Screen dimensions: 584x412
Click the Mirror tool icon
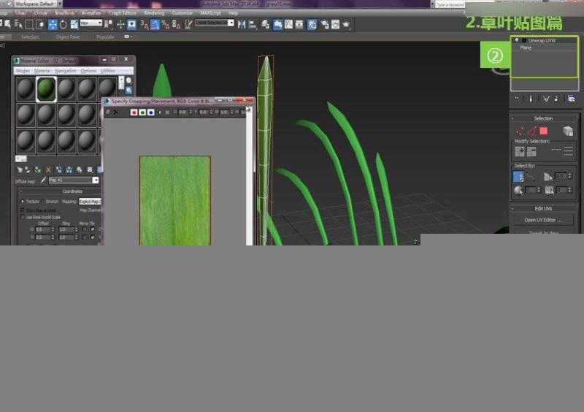point(242,25)
